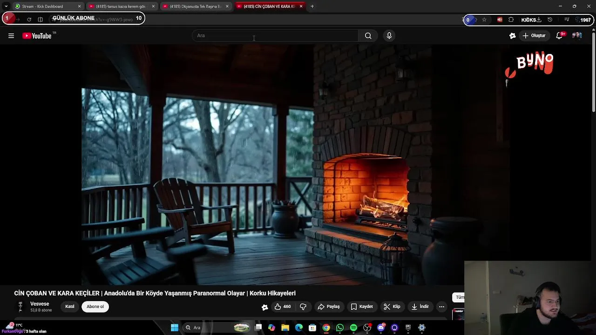Download the video with İndir

click(420, 307)
